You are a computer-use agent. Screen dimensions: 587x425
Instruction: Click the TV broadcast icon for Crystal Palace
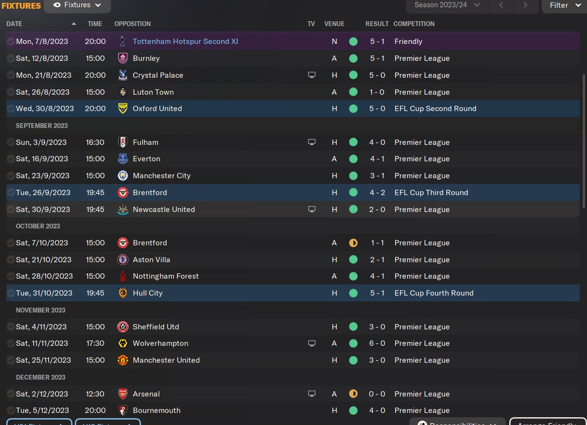click(x=312, y=75)
